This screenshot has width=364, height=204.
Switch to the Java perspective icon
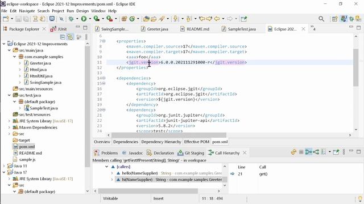coord(344,19)
